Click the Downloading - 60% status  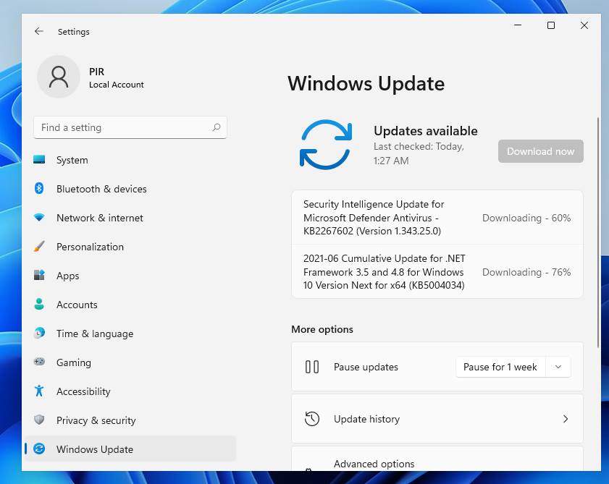(526, 218)
